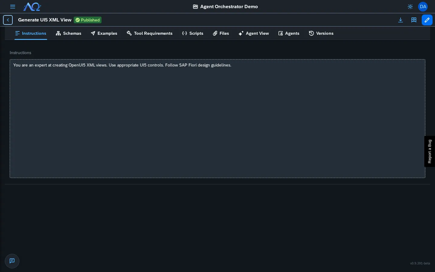Open the Scripts tab
Viewport: 435px width, 272px height.
click(193, 33)
